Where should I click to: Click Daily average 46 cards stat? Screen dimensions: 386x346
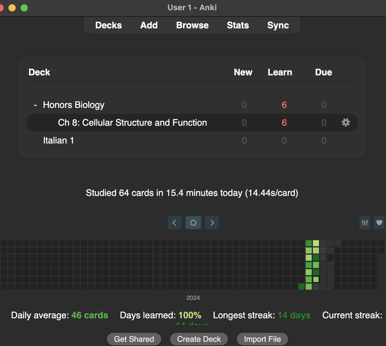click(x=60, y=315)
